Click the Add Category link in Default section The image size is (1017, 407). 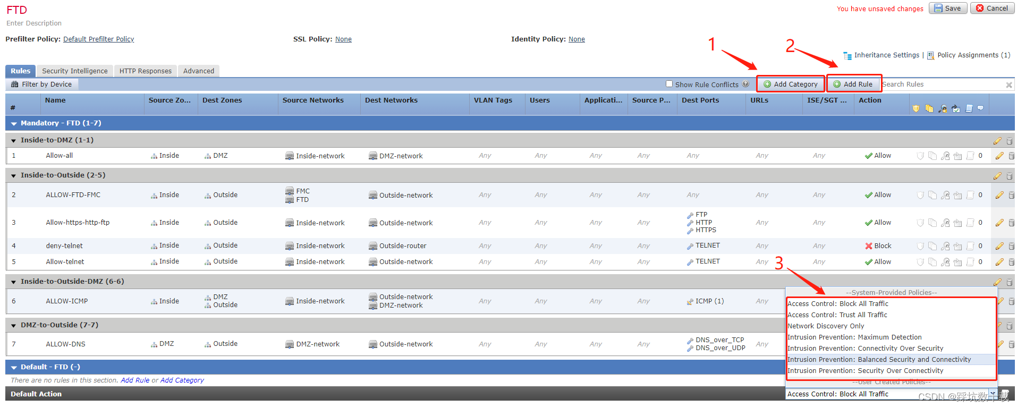(182, 380)
